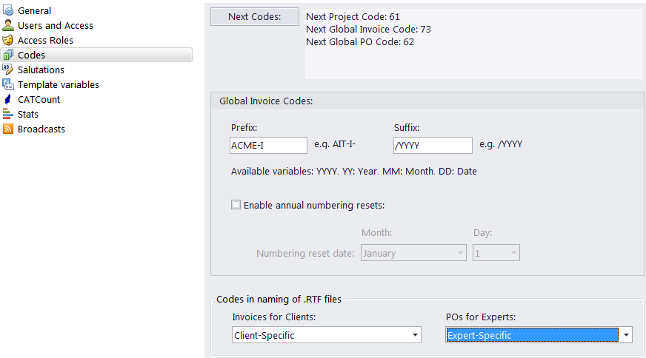The height and width of the screenshot is (358, 646).
Task: Click the Access Roles mask icon
Action: click(8, 40)
